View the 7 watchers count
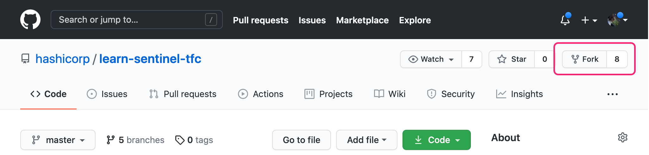Viewport: 649px width, 155px height. point(471,59)
